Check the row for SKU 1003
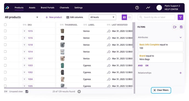This screenshot has height=101, width=189. [5, 65]
